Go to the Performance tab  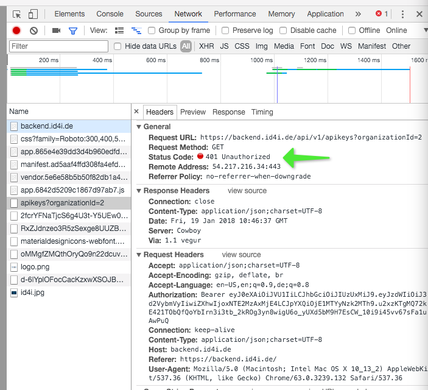[x=235, y=14]
